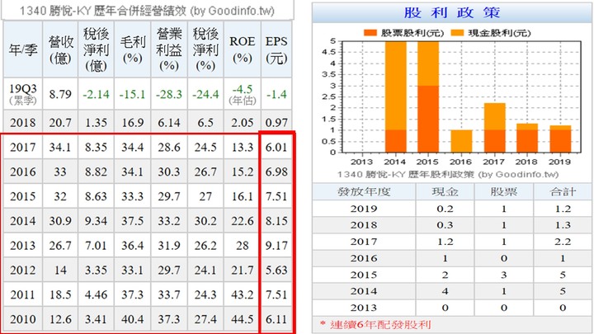
Task: Click the 稅後淨利(%) column header
Action: click(x=205, y=49)
